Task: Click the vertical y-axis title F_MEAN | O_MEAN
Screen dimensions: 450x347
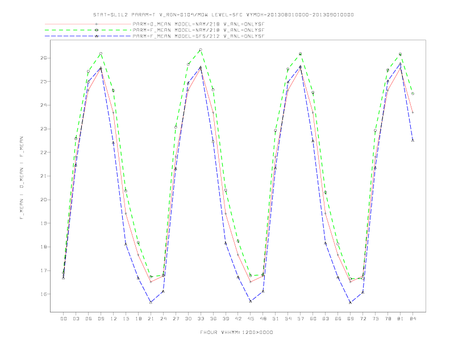Action: [x=22, y=178]
